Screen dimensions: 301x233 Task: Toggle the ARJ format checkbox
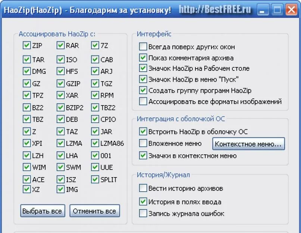click(x=95, y=71)
